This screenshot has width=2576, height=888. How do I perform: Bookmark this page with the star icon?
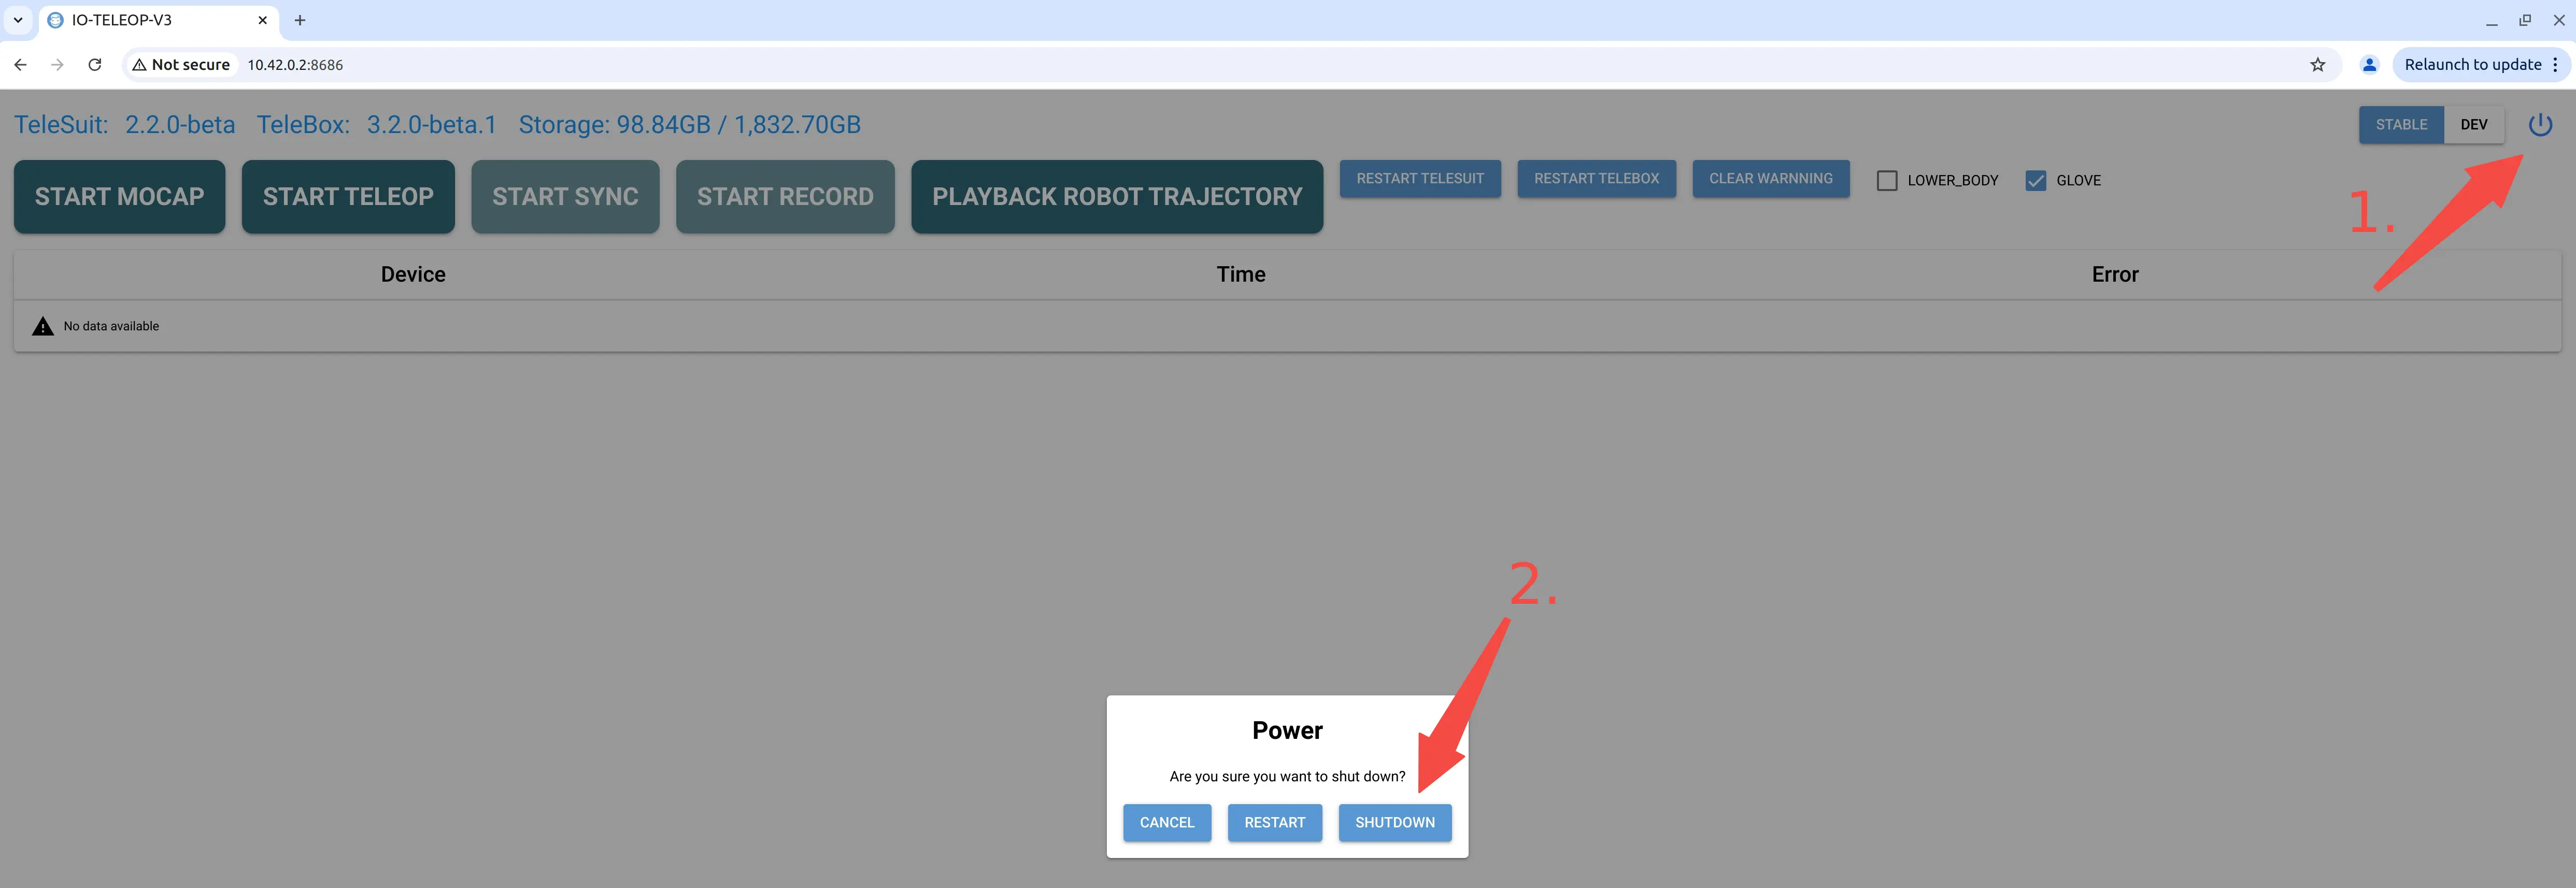[2317, 64]
